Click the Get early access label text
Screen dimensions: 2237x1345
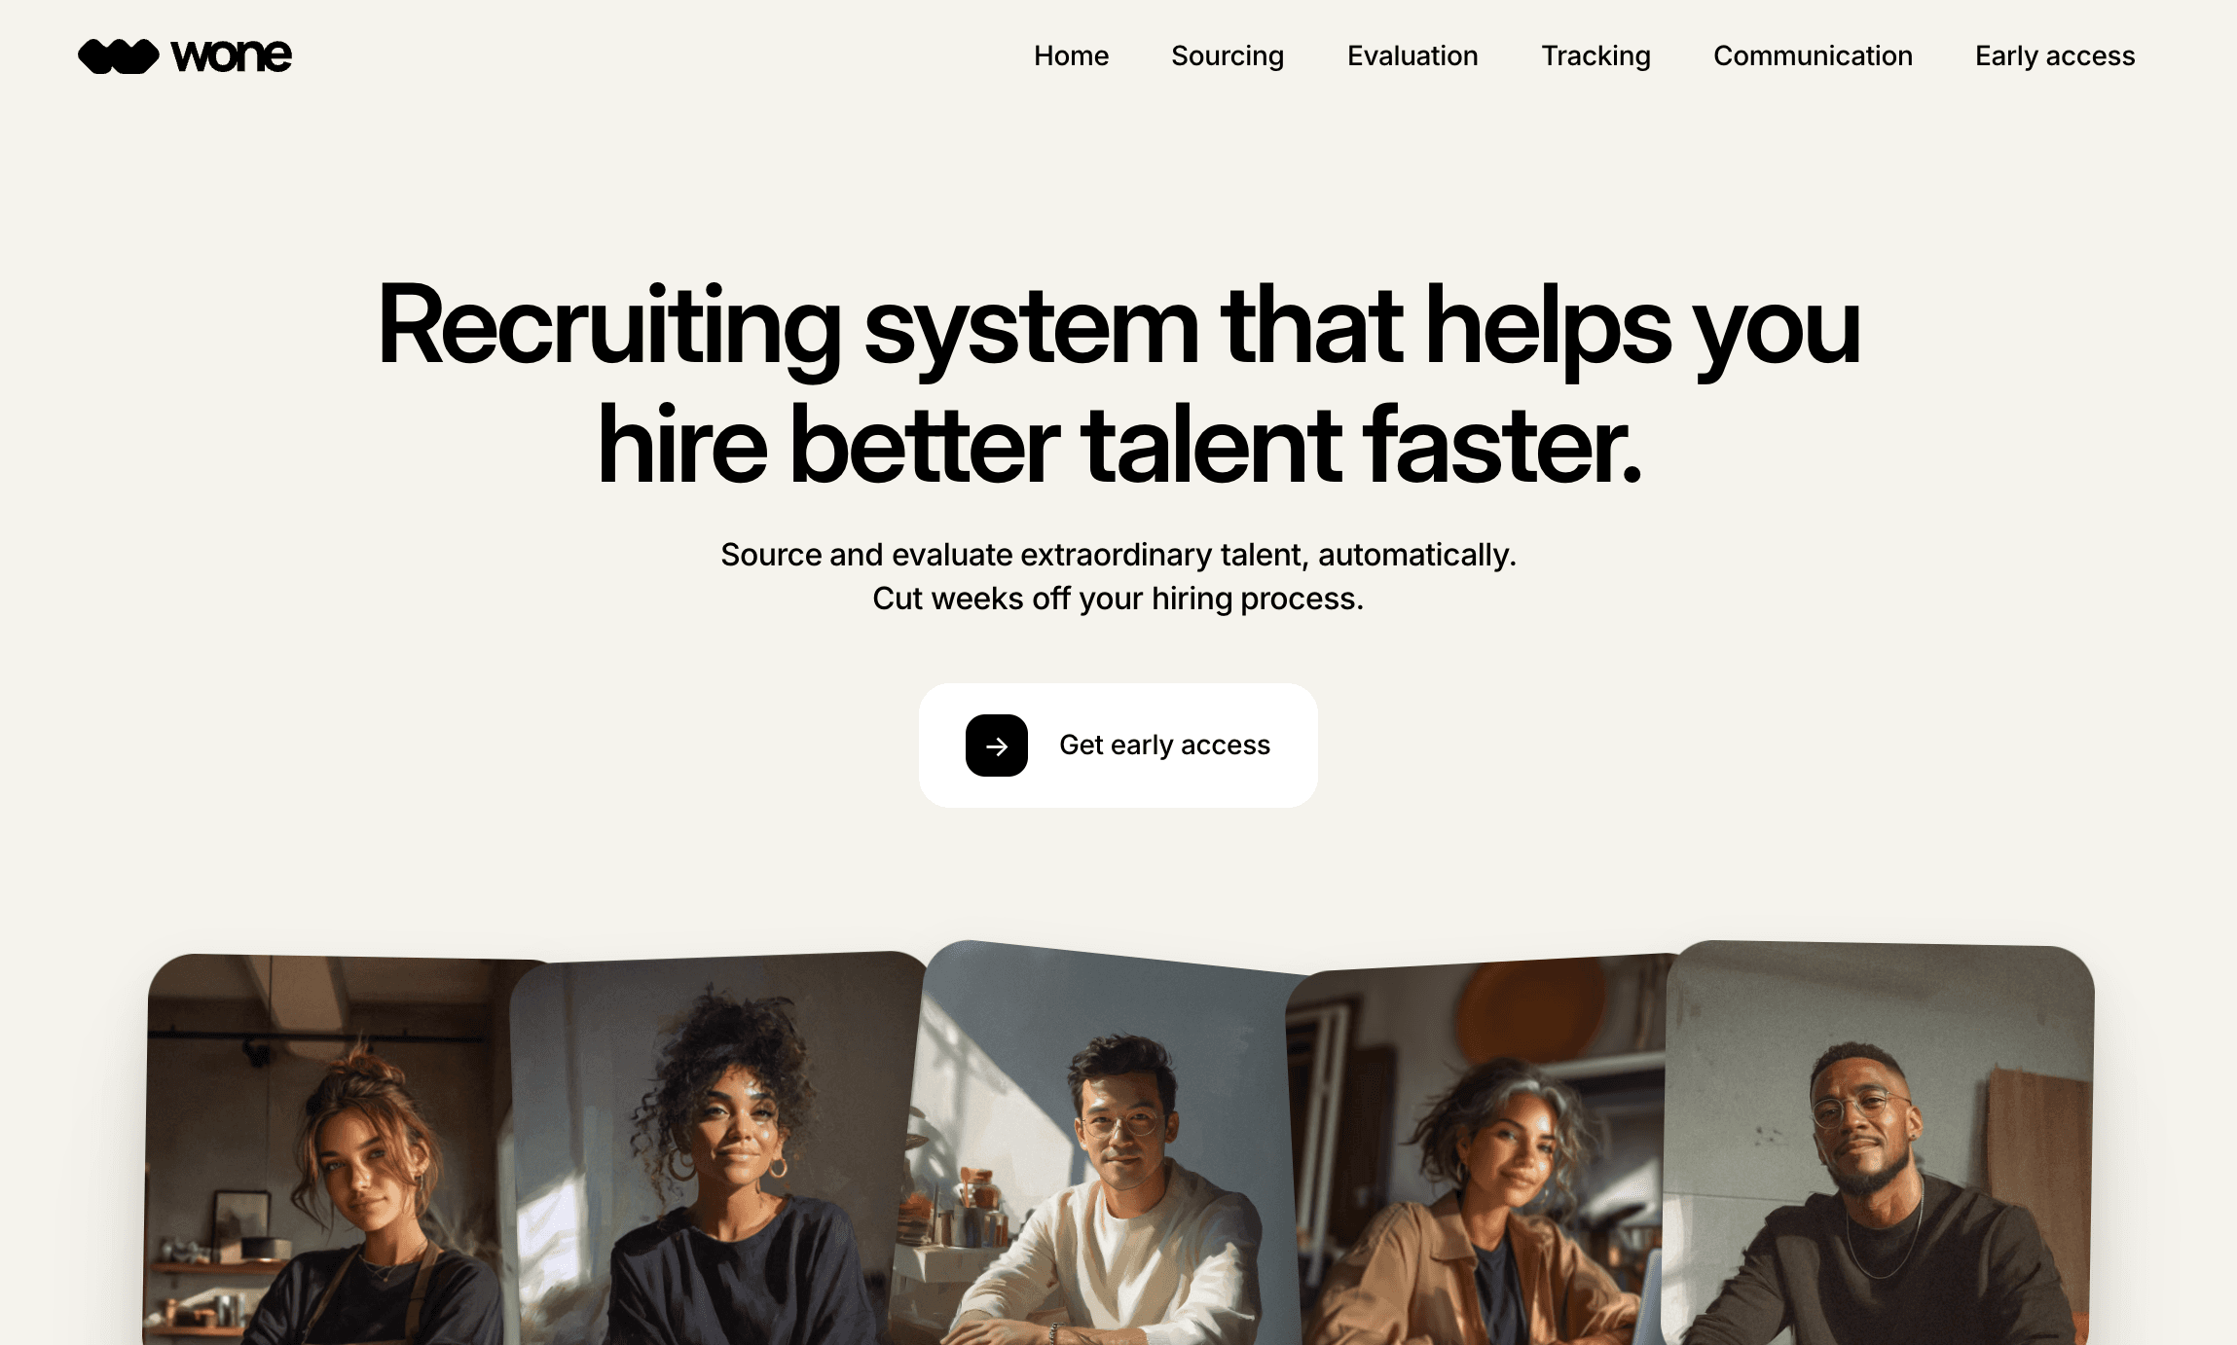click(x=1164, y=745)
